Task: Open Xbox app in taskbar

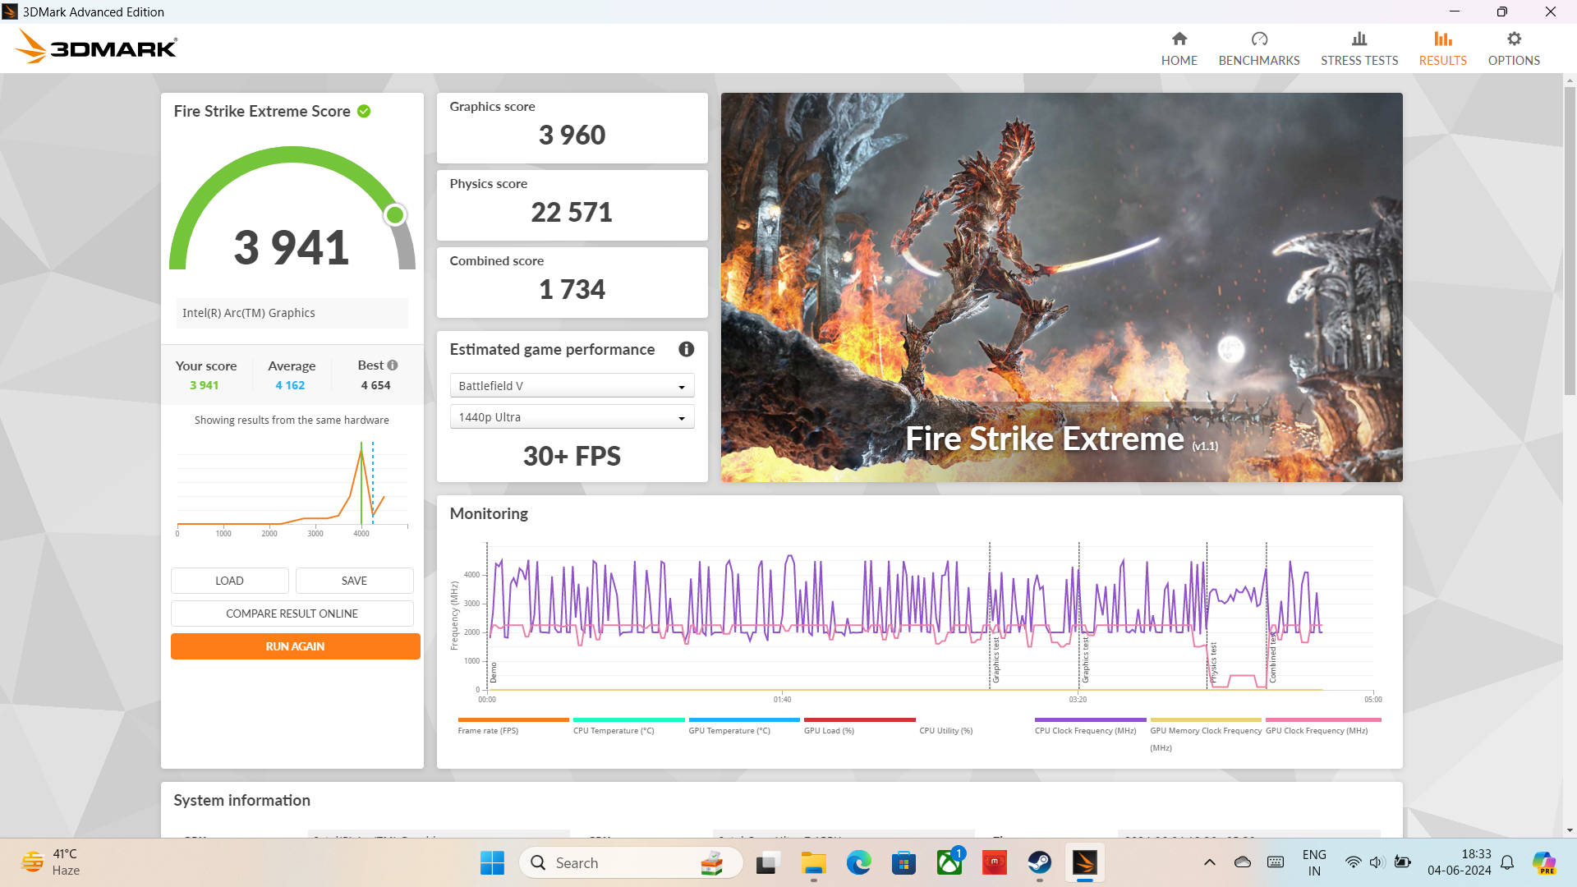Action: (949, 862)
